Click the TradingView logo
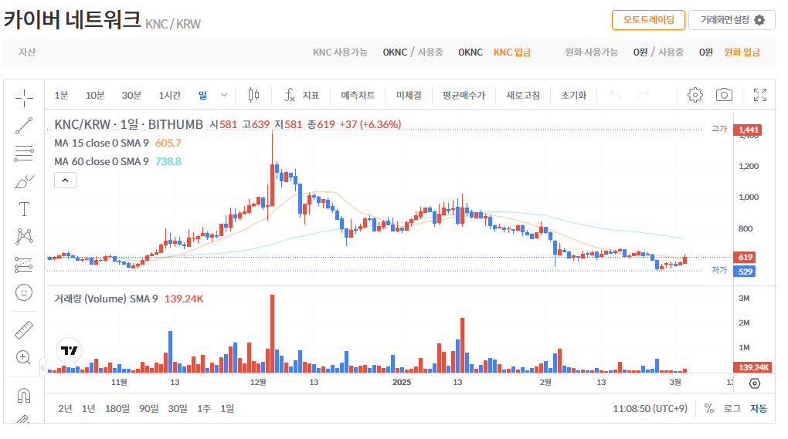 [x=69, y=350]
